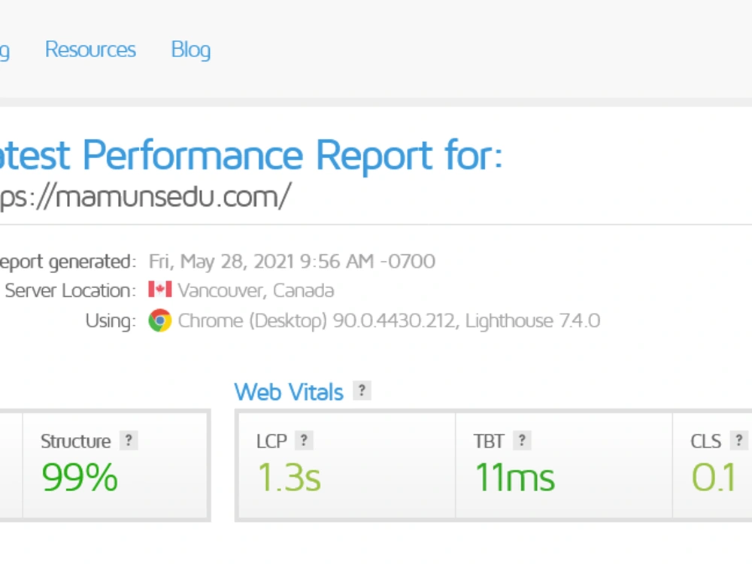Select the TBT 11ms metric box
This screenshot has width=752, height=564.
564,465
